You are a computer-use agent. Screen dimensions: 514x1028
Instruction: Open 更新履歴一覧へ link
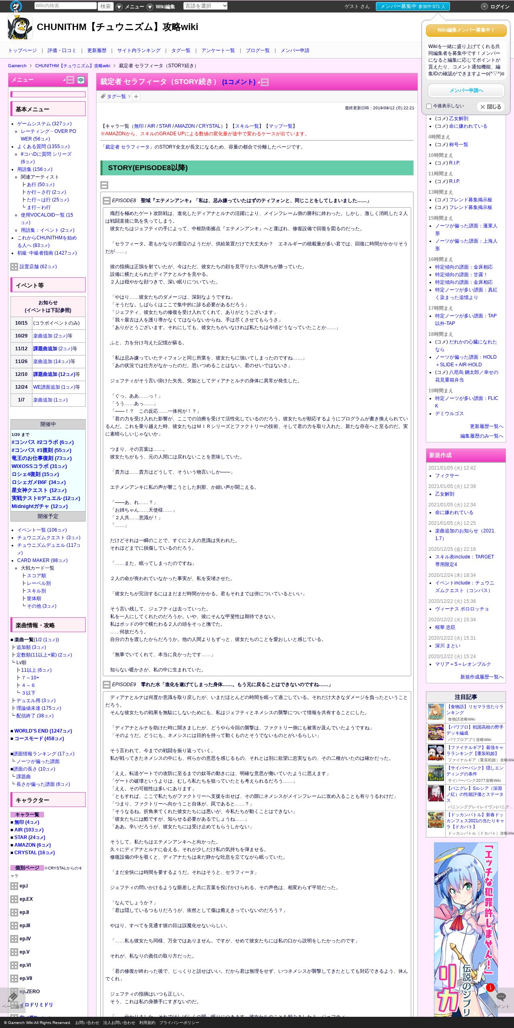pyautogui.click(x=486, y=427)
